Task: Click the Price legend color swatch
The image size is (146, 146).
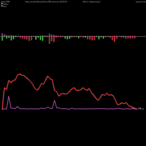Action: (2, 6)
